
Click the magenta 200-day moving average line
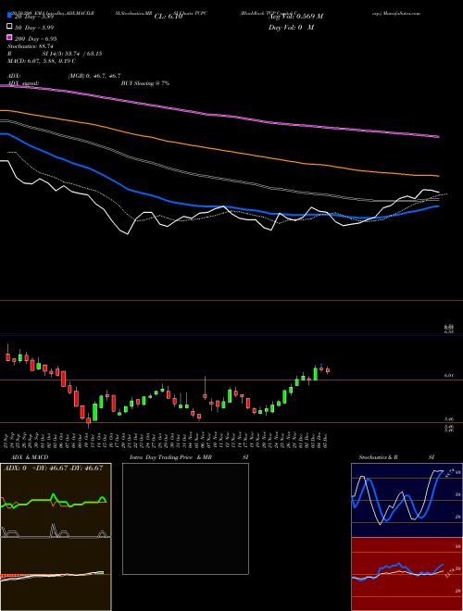219,115
